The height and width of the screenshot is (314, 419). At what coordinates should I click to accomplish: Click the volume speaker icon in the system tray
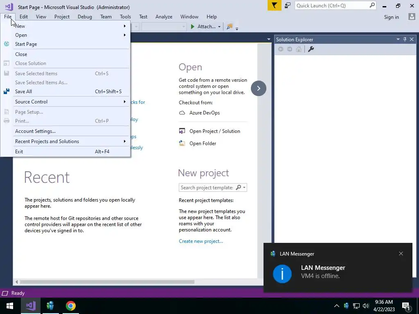(366, 306)
